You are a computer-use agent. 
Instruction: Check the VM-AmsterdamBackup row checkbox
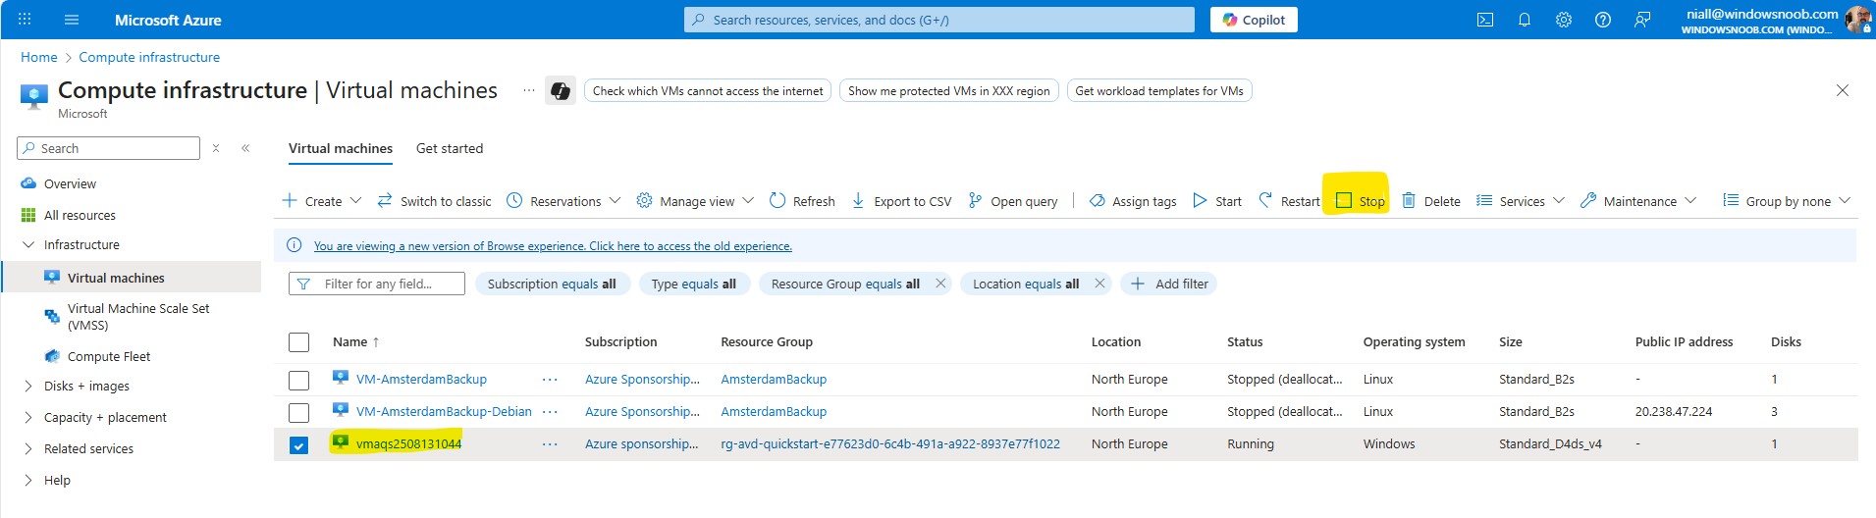(x=299, y=380)
